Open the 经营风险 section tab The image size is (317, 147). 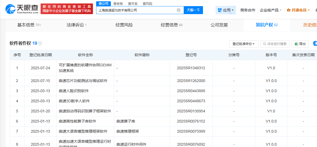pos(124,25)
